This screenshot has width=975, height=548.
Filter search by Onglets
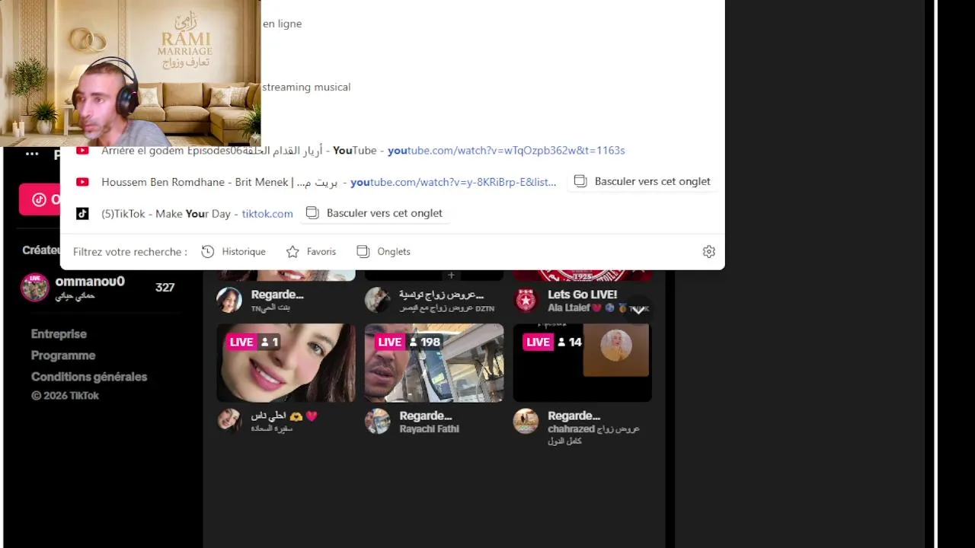click(384, 251)
